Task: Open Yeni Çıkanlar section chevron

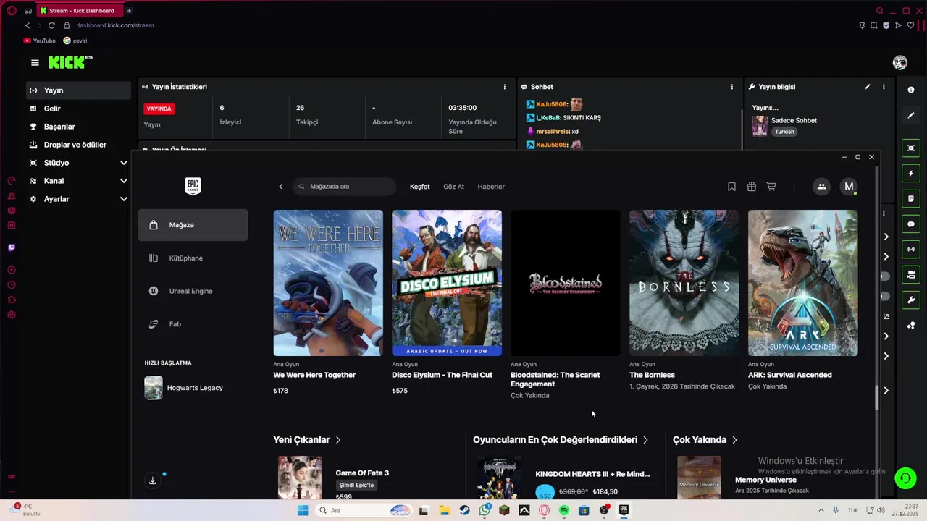Action: click(x=338, y=440)
